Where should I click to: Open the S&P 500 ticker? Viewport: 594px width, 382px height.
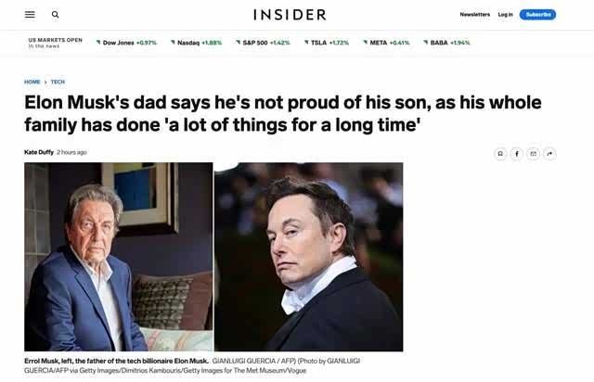(264, 43)
